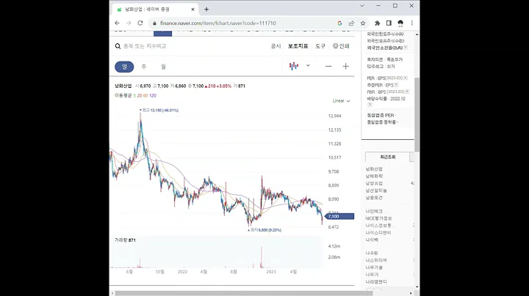Click arrow icon next to 외국인소진율(B/A)
This screenshot has width=529, height=296.
406,48
